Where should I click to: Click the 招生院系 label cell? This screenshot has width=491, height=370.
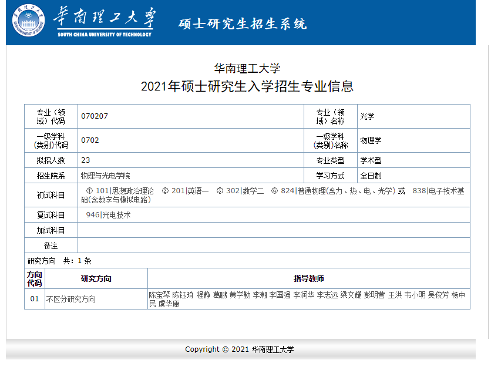pos(51,176)
